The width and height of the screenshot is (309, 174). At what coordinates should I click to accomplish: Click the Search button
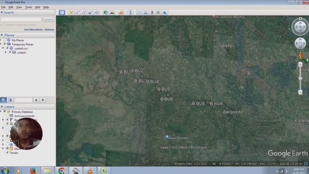[49, 19]
